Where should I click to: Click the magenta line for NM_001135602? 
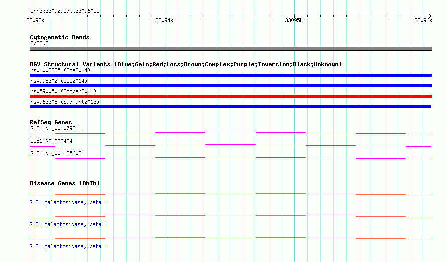pyautogui.click(x=231, y=158)
